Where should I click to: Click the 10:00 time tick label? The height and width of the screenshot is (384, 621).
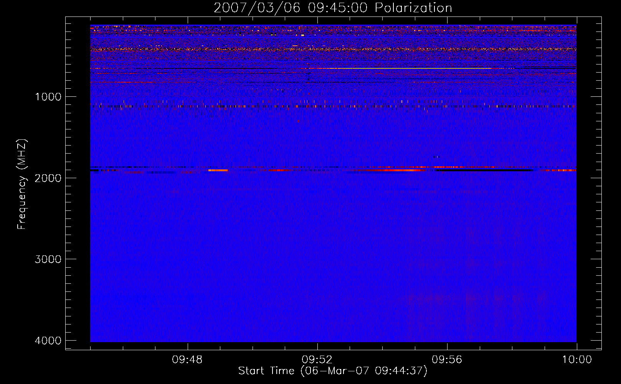(577, 360)
